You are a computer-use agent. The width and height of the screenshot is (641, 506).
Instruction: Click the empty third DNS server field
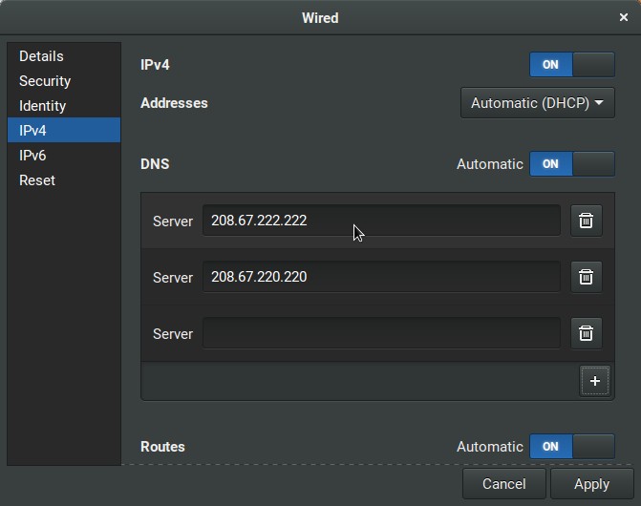pyautogui.click(x=380, y=333)
